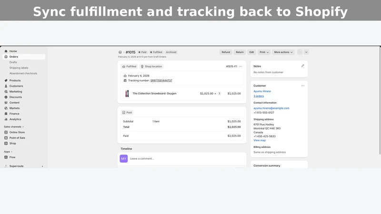The width and height of the screenshot is (381, 214).
Task: Click the Finance bank icon
Action: pos(6,114)
